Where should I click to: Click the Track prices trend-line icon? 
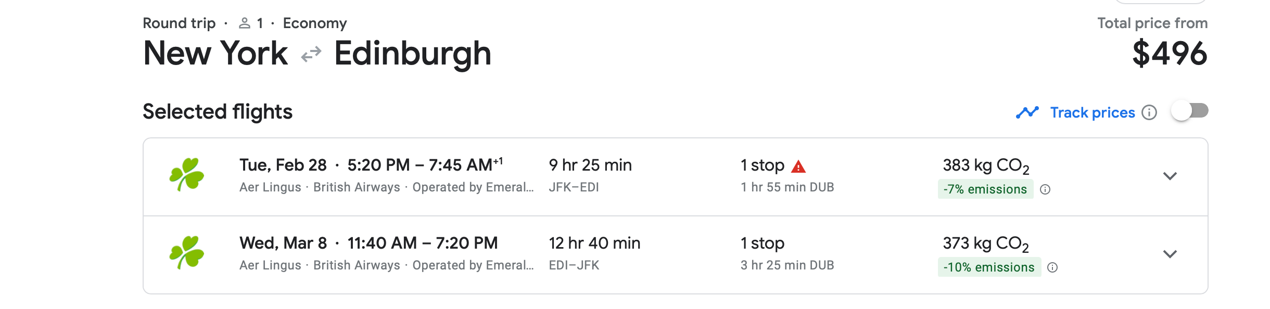coord(1027,112)
